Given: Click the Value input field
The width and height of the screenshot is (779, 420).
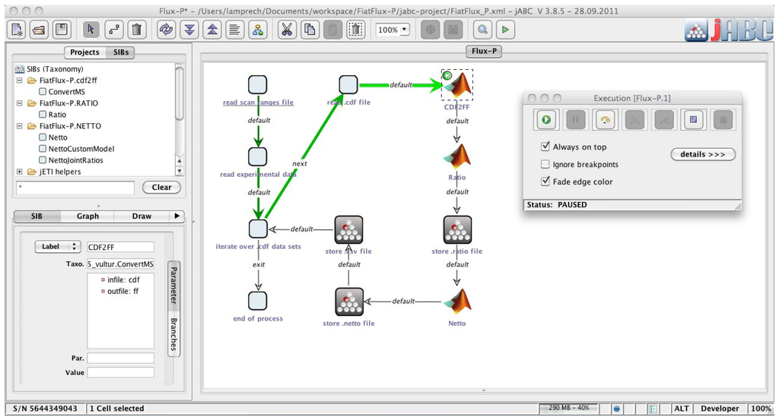Looking at the screenshot, I should 120,373.
